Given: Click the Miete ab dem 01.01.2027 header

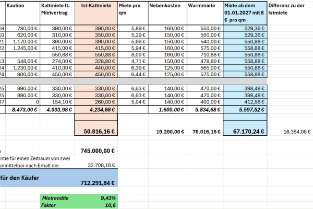Looking at the screenshot, I should pyautogui.click(x=245, y=13).
